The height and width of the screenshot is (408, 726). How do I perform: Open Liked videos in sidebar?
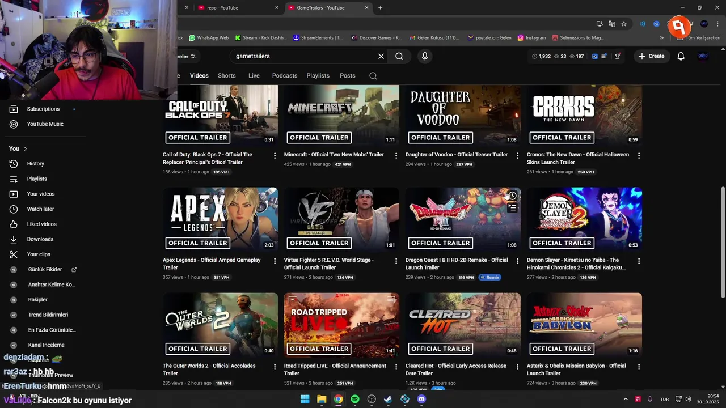(x=43, y=224)
